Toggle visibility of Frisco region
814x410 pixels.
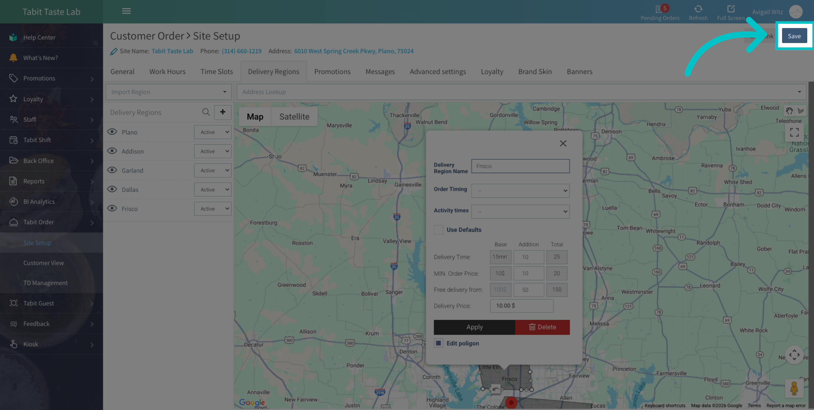coord(112,208)
